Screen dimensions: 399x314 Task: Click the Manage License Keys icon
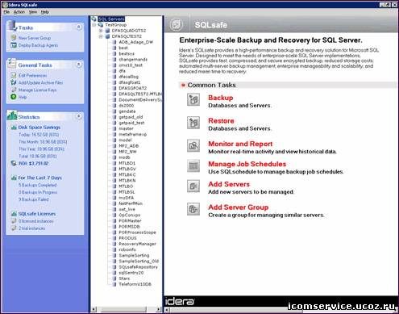click(14, 90)
